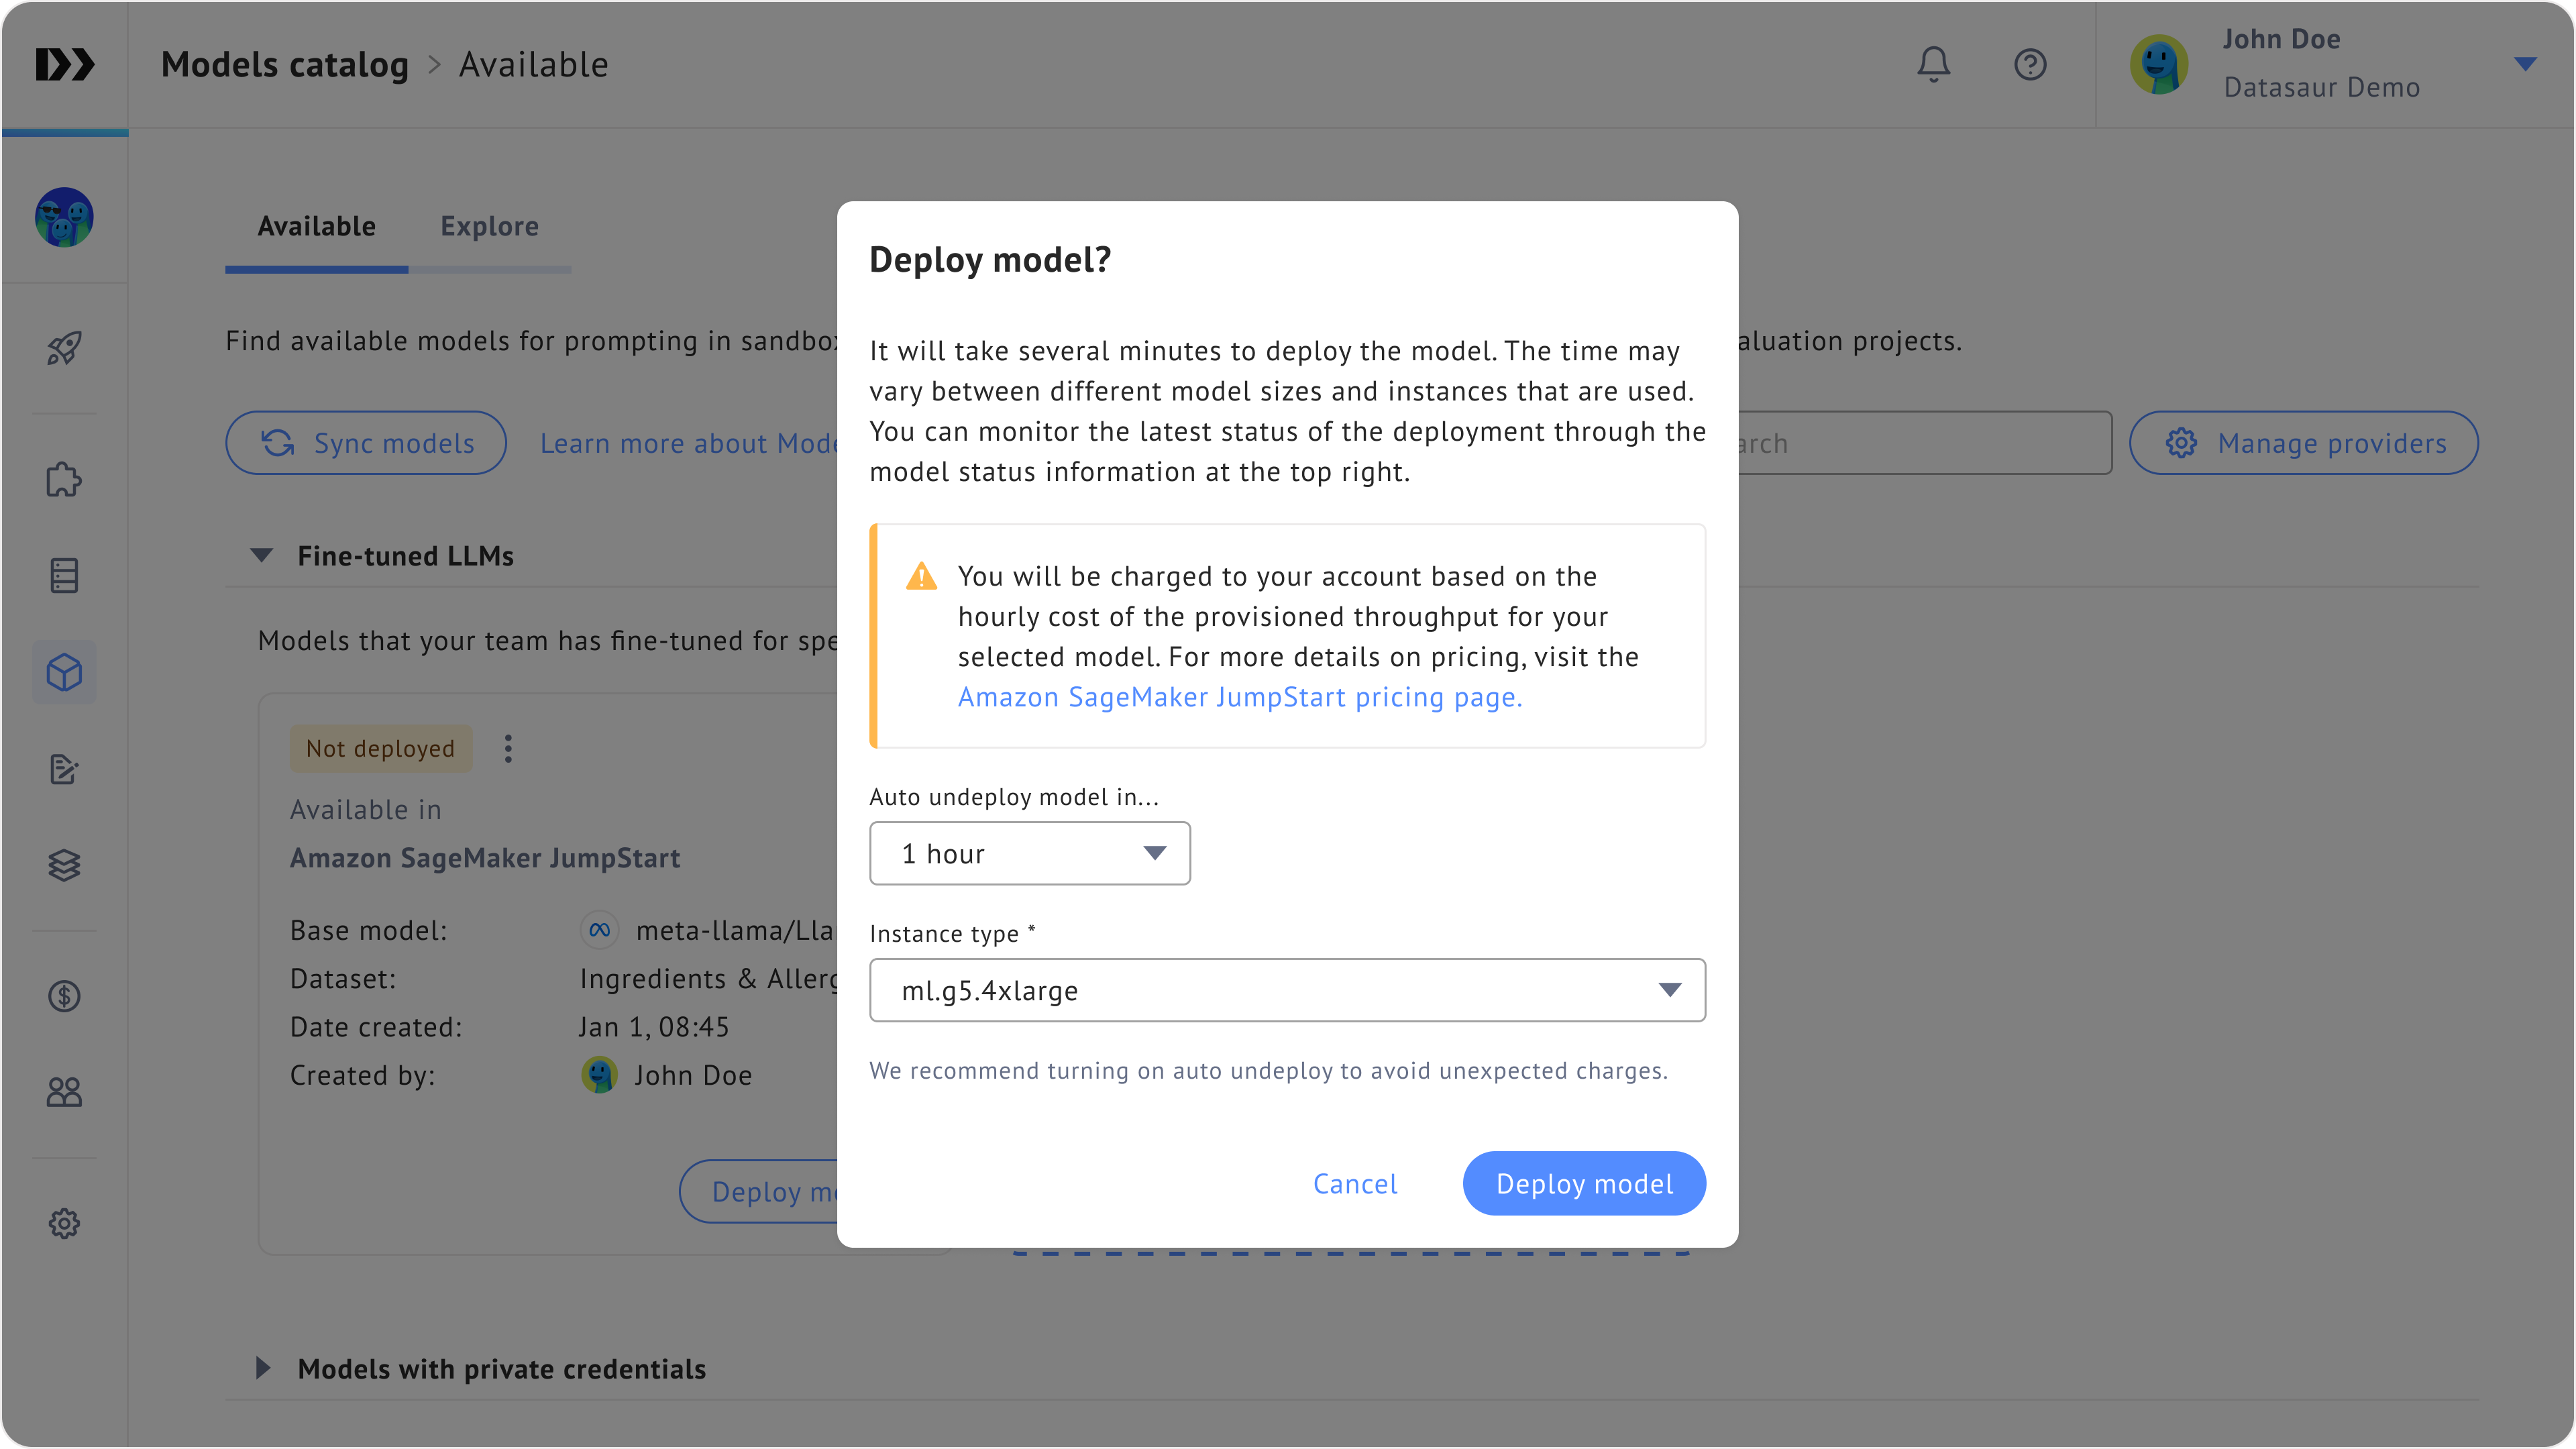Open the Auto undeploy 1 hour dropdown
This screenshot has height=1449, width=2576.
[x=1029, y=853]
